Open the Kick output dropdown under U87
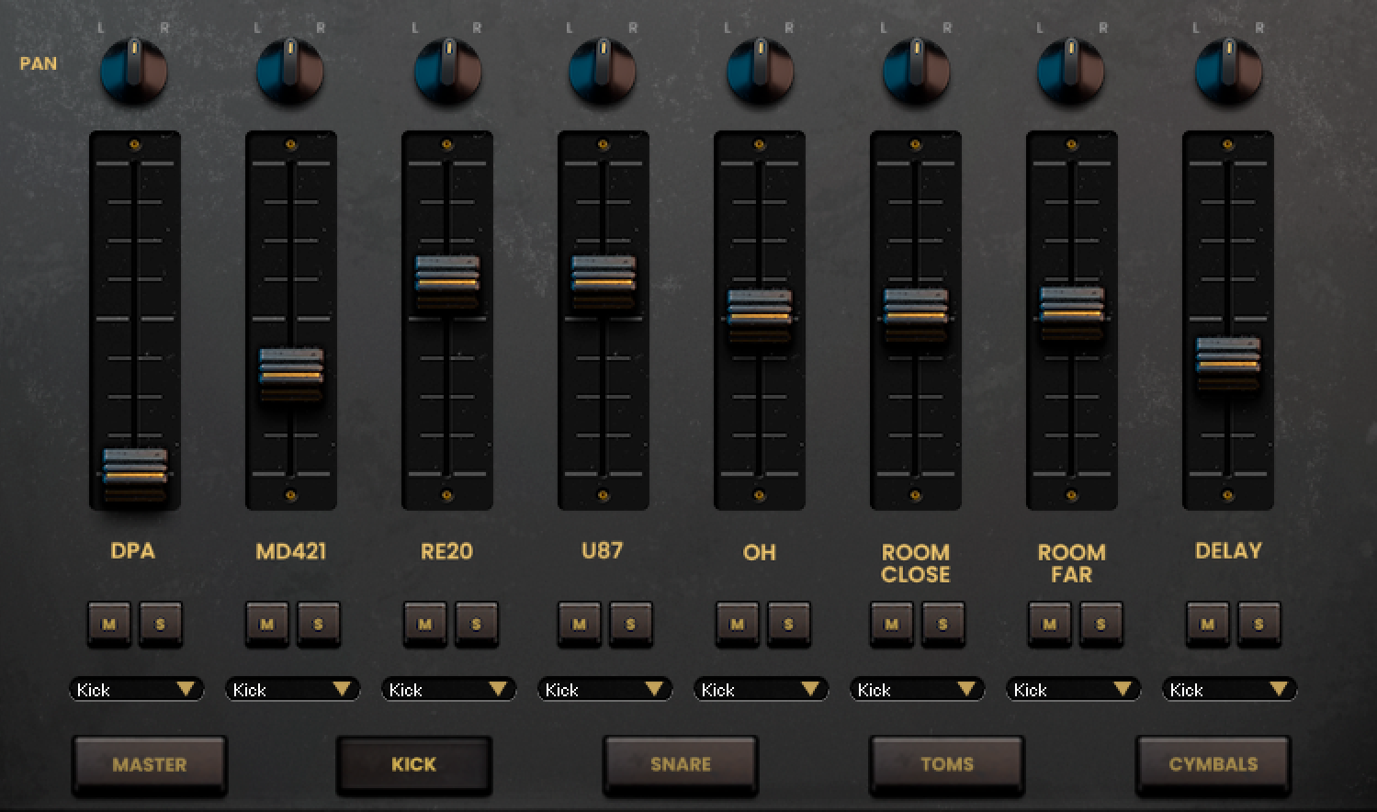Viewport: 1377px width, 812px height. [604, 689]
